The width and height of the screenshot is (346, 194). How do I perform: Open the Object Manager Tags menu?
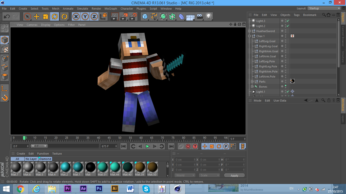(297, 15)
